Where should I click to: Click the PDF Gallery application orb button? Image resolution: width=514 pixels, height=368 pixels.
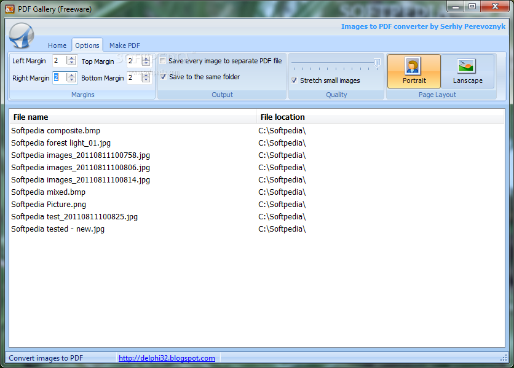tap(22, 36)
